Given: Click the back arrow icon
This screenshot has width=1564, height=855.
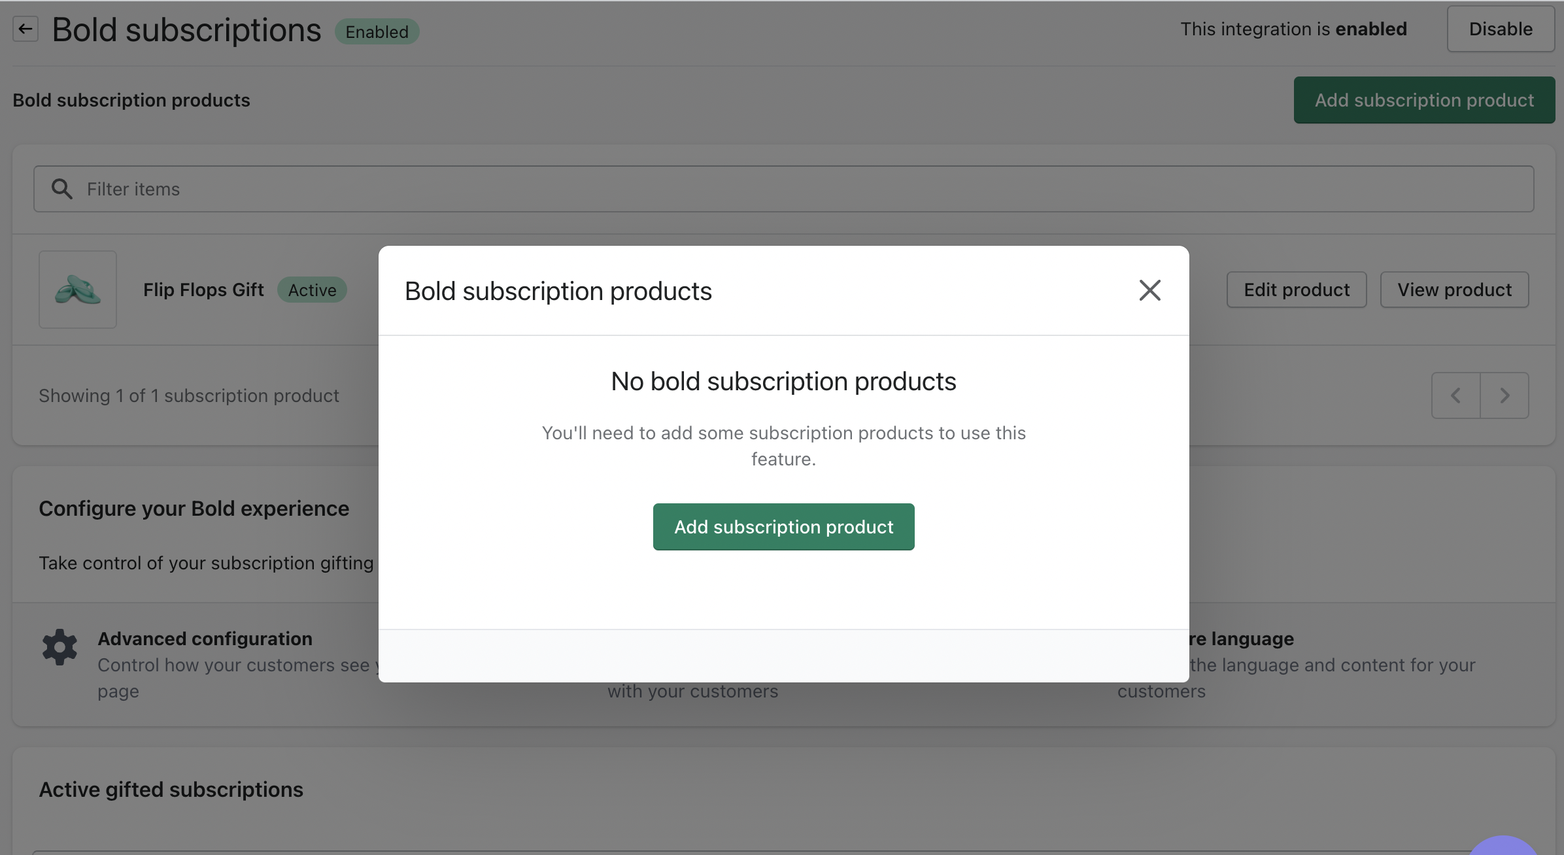Looking at the screenshot, I should coord(25,29).
